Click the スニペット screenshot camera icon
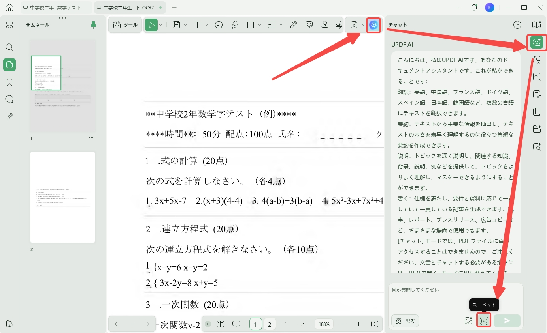The image size is (547, 333). tap(484, 320)
